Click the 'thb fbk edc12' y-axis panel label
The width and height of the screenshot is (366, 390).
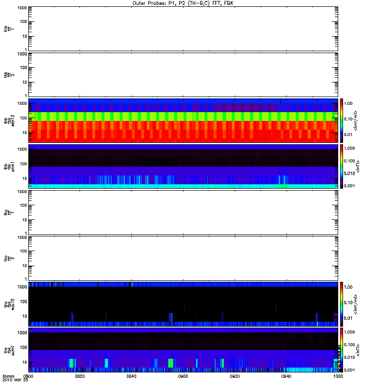(9, 120)
